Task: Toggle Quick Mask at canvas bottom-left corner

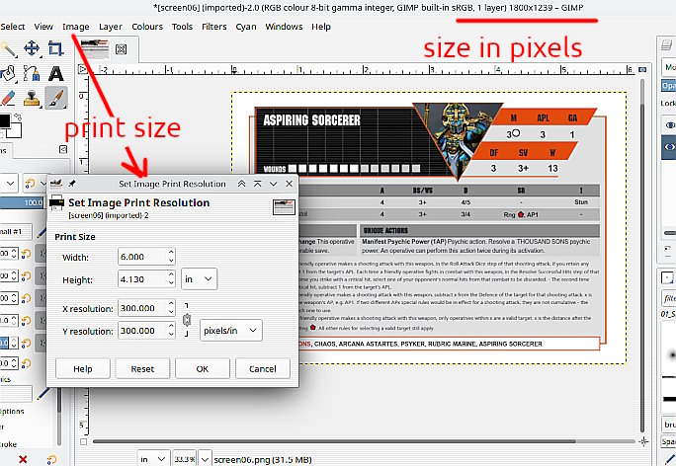Action: tap(83, 441)
